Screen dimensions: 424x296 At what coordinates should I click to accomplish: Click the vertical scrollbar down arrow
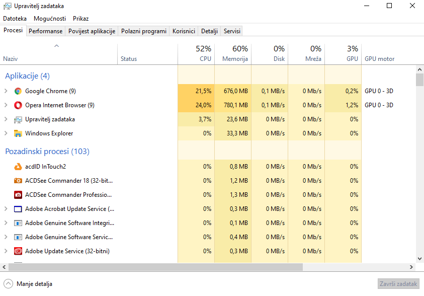tap(419, 259)
